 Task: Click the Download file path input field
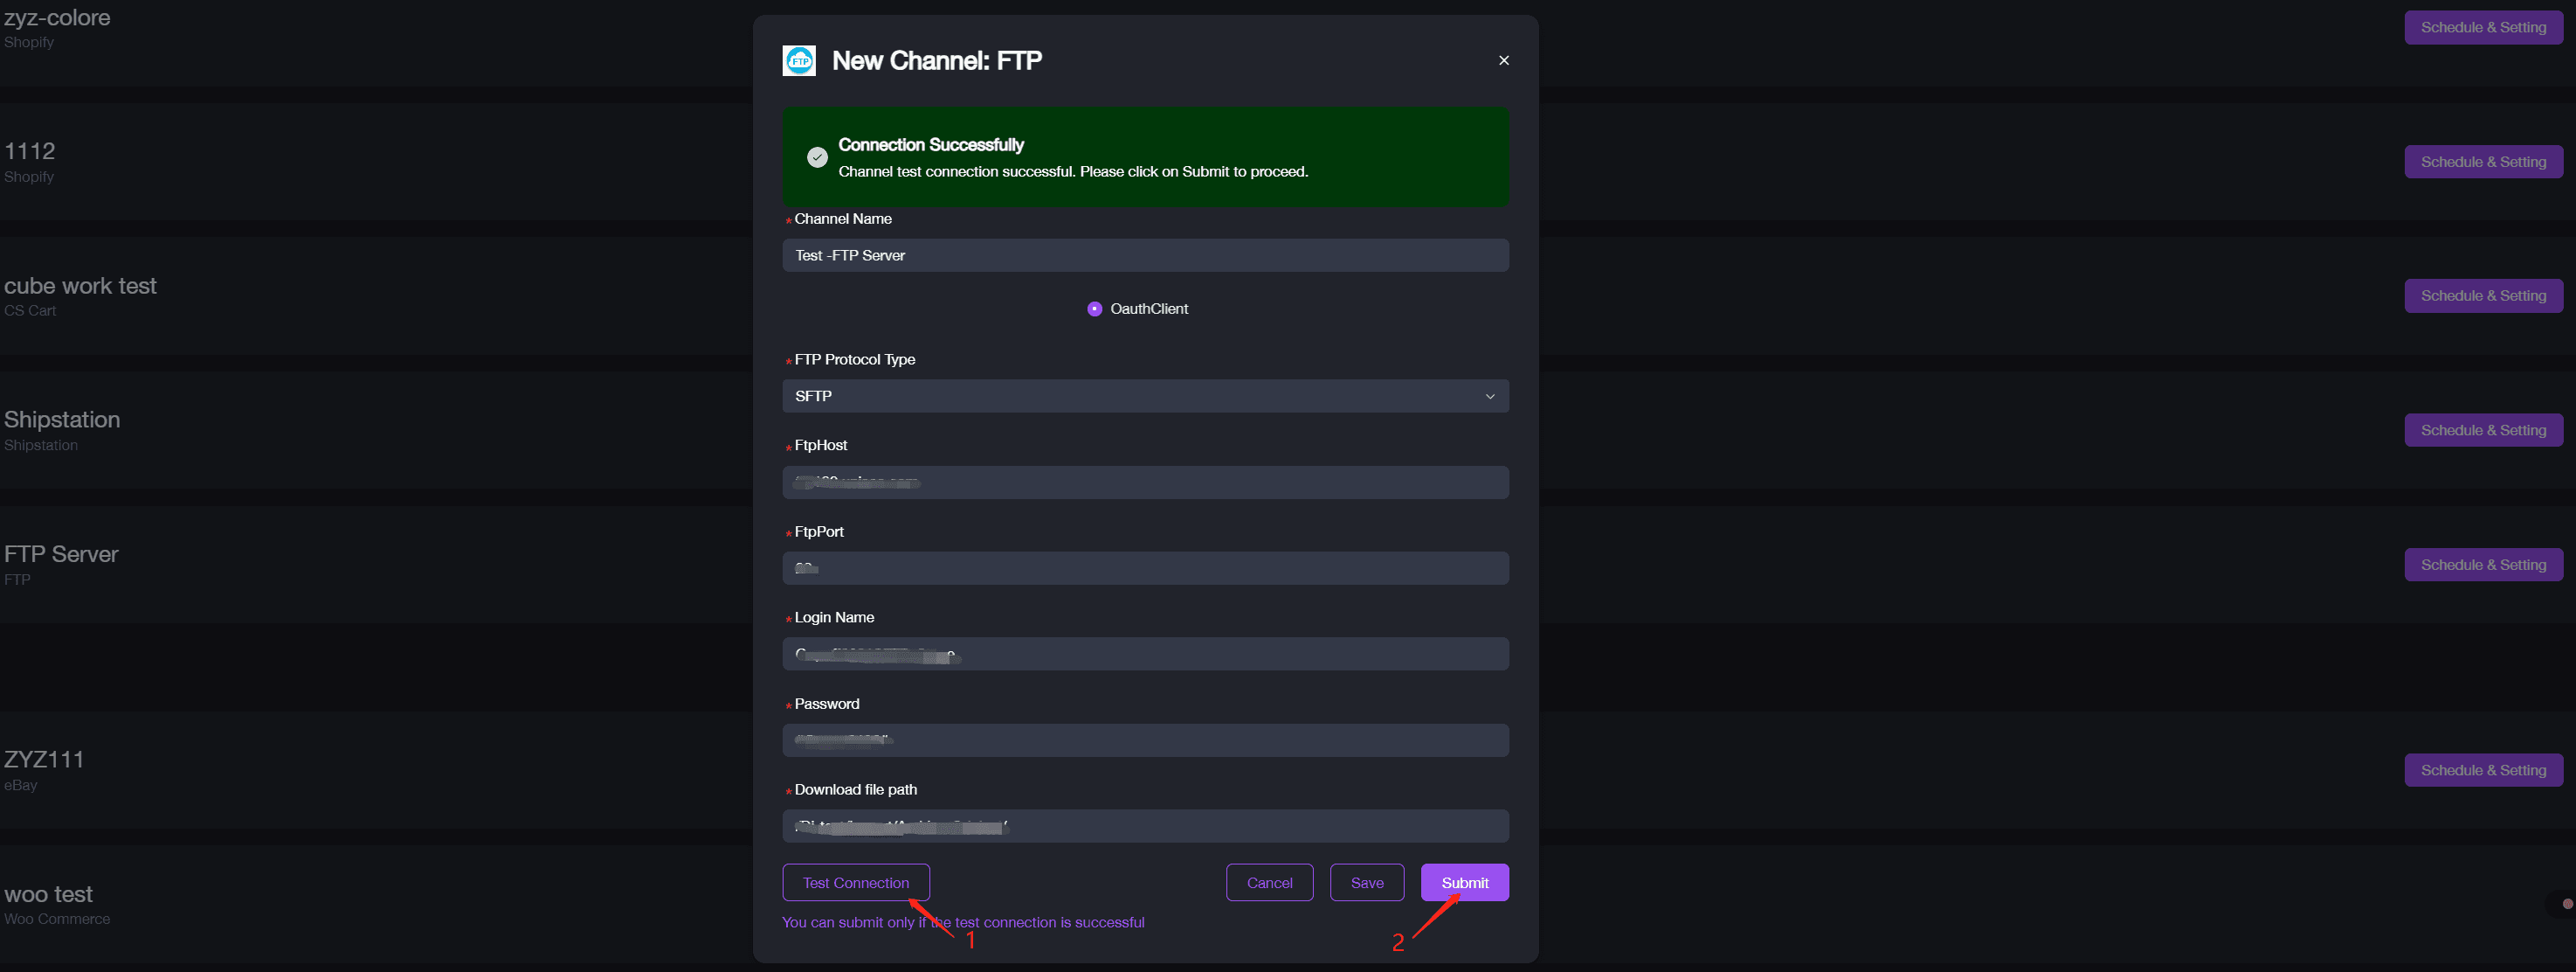coord(1145,824)
